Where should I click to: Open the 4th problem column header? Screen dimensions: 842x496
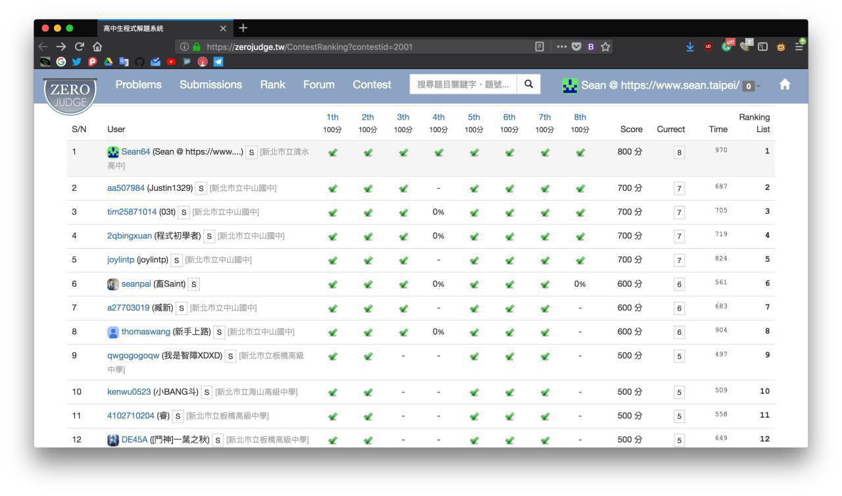pyautogui.click(x=438, y=117)
